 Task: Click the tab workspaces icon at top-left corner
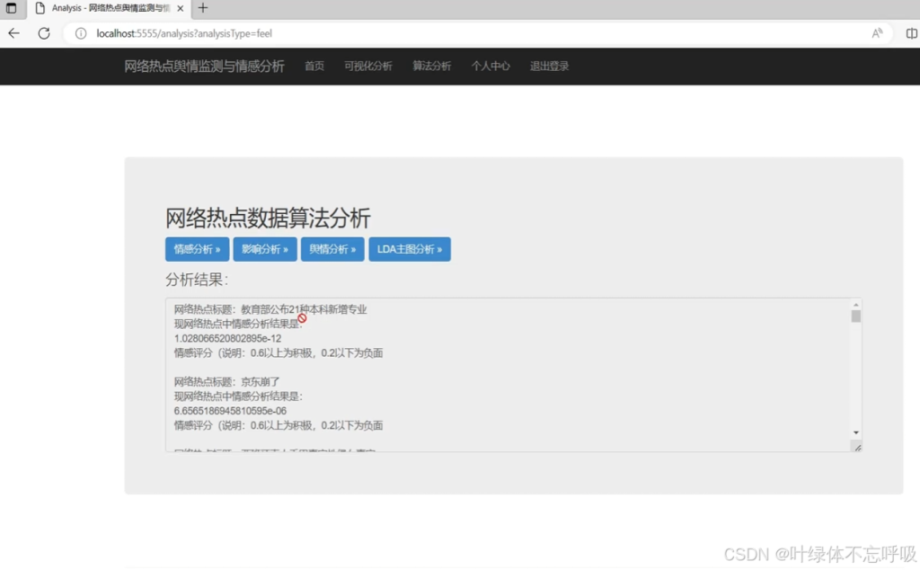pos(11,10)
